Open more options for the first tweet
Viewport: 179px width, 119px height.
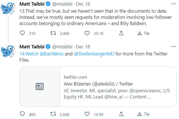[x=173, y=5]
